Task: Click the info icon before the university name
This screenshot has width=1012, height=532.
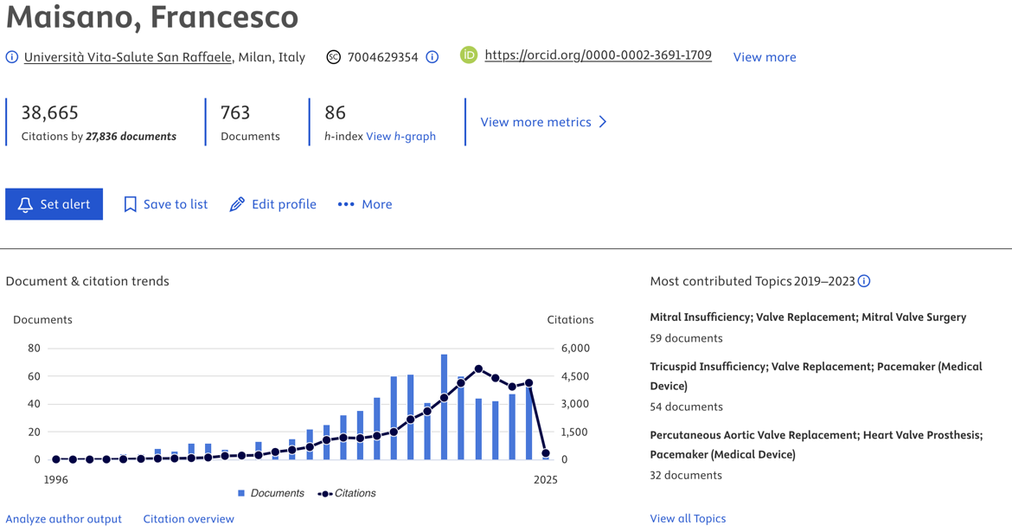Action: [x=12, y=57]
